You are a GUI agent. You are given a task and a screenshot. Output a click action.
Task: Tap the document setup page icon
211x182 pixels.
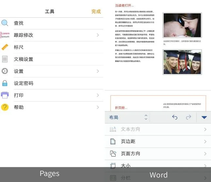[x=5, y=59]
